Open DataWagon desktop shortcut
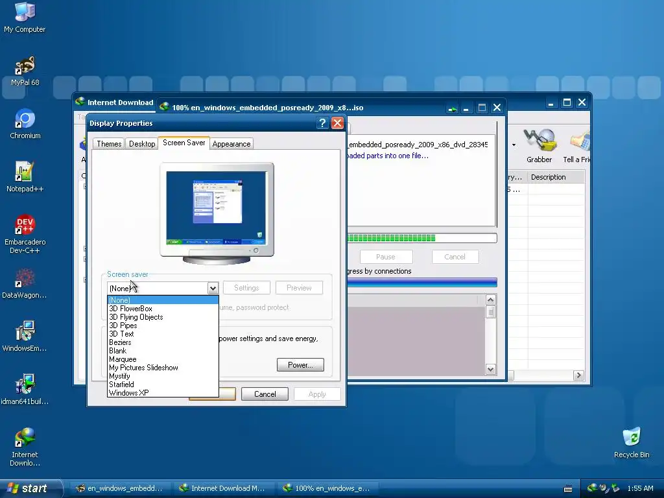This screenshot has height=498, width=664. click(x=25, y=283)
